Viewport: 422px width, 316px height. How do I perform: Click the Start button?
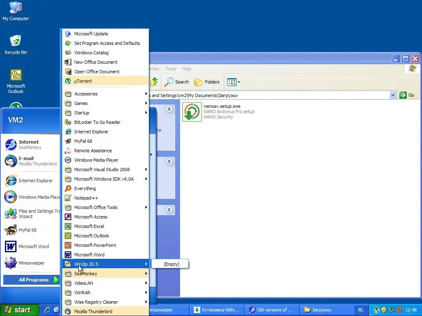[x=19, y=310]
